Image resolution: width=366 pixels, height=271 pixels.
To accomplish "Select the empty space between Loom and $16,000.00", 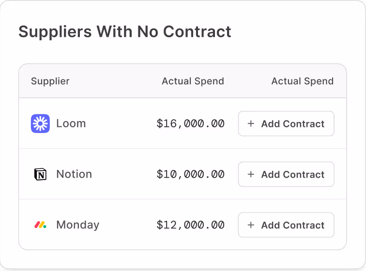I will tap(121, 123).
